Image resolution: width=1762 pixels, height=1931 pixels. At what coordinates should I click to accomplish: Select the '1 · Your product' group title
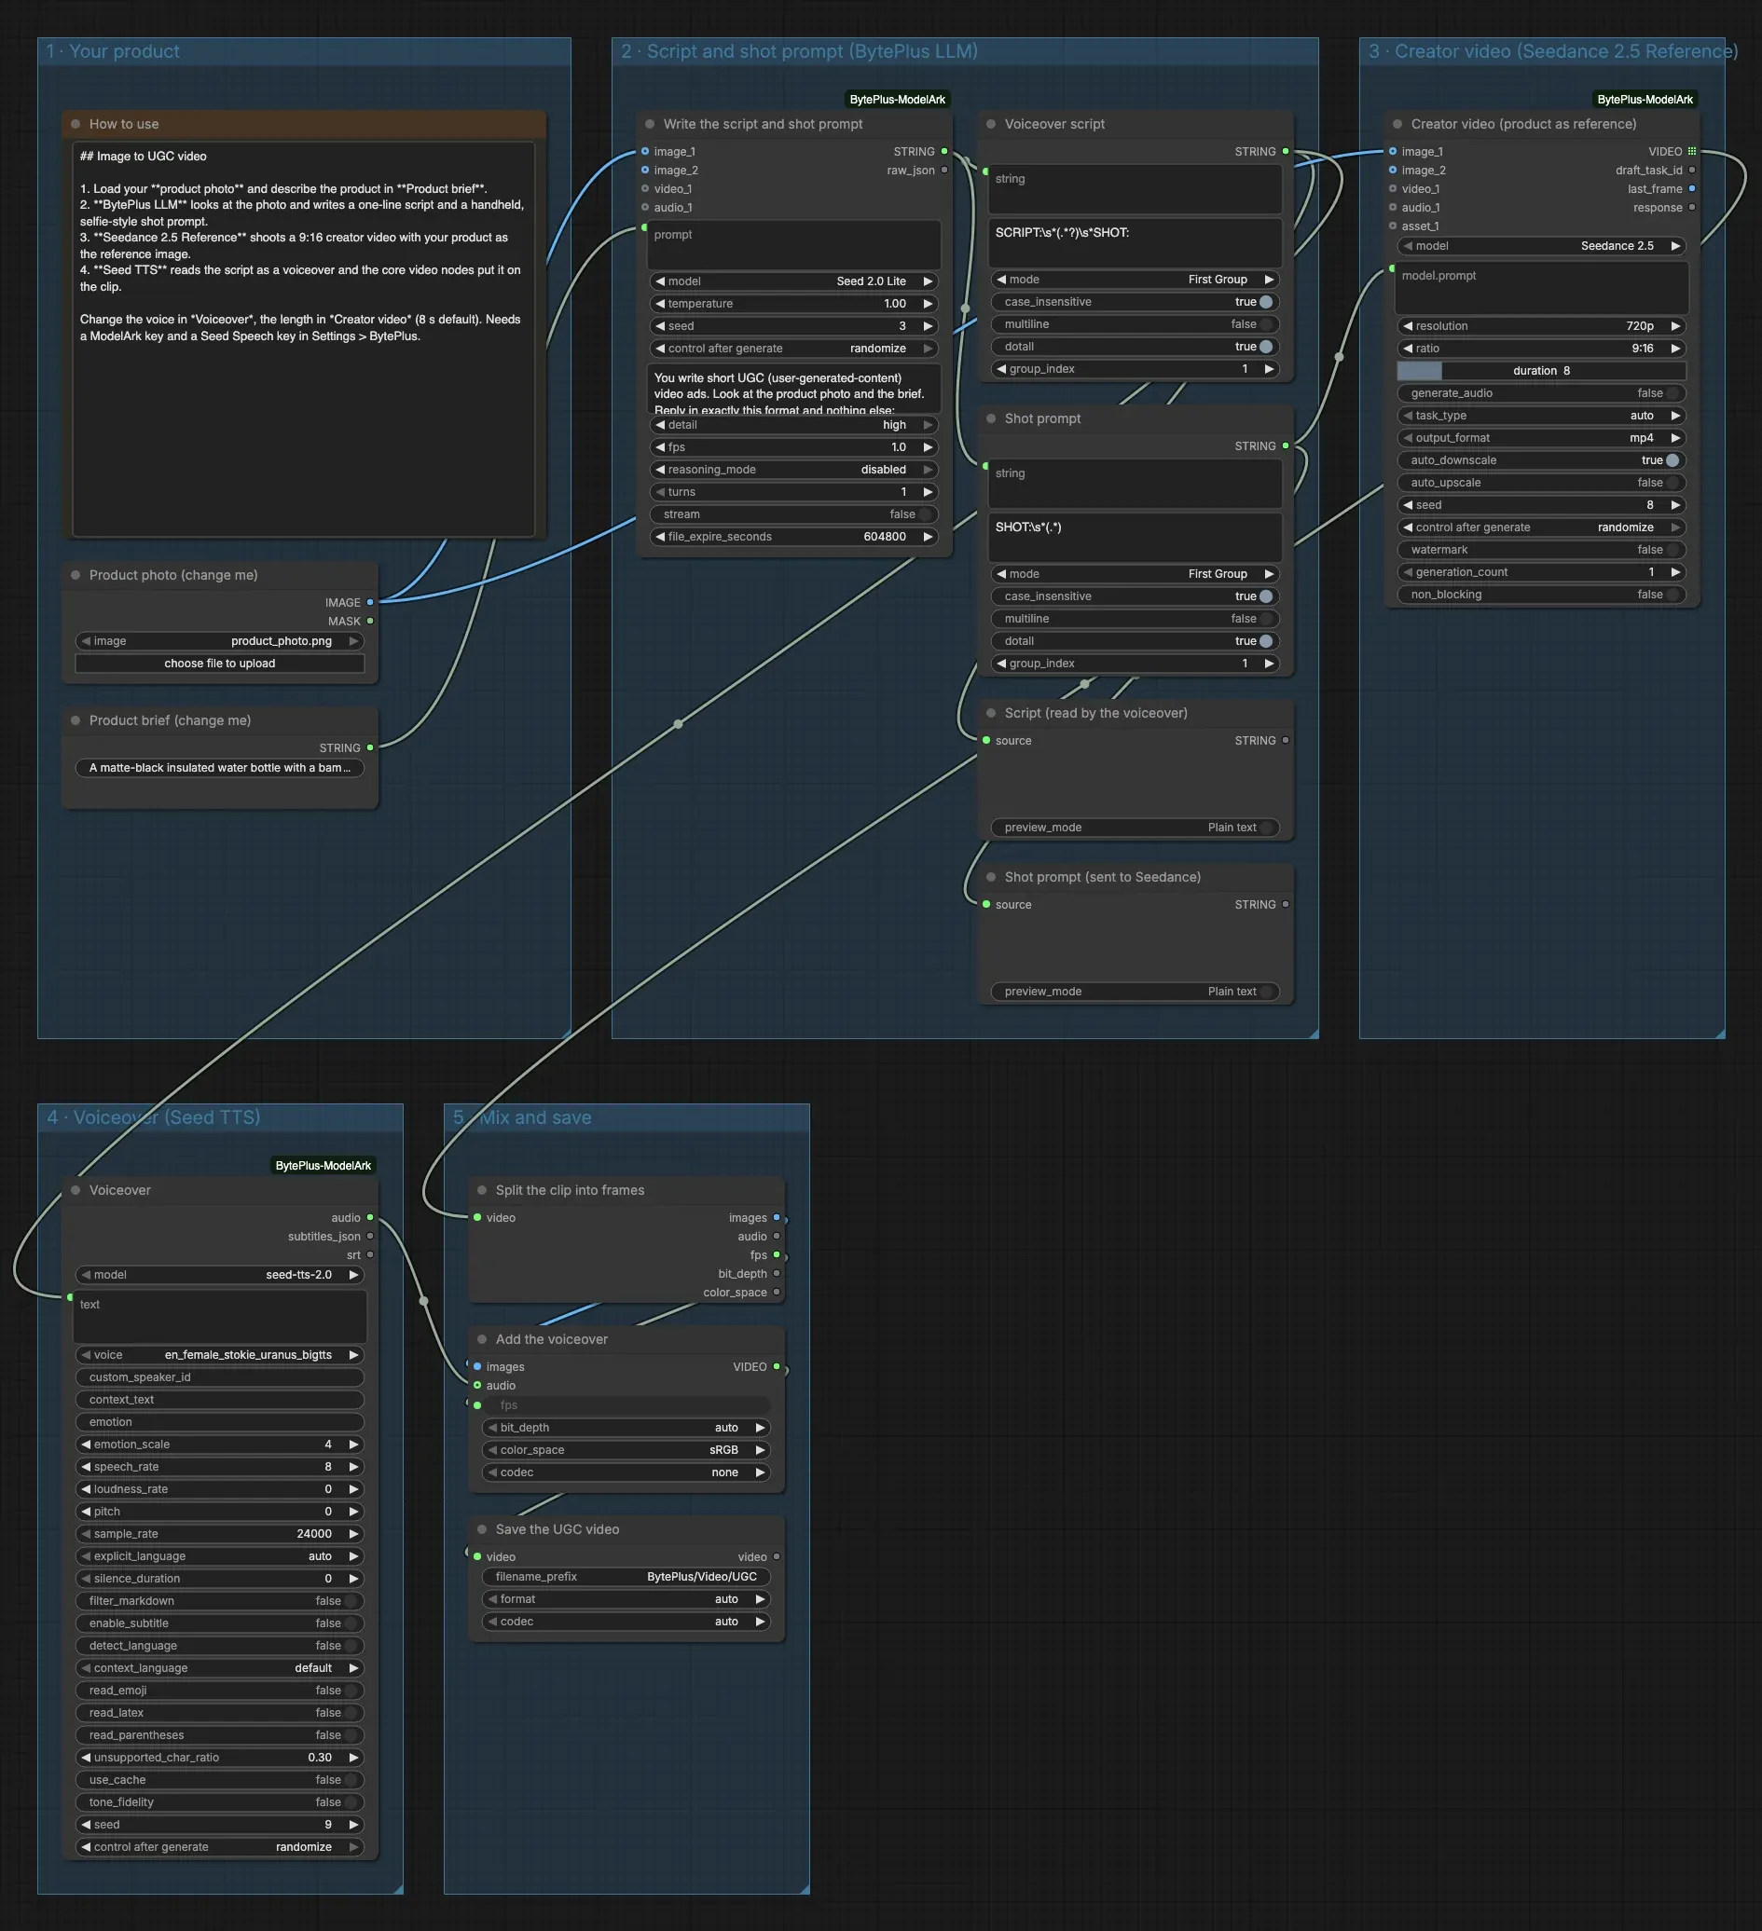pyautogui.click(x=113, y=52)
